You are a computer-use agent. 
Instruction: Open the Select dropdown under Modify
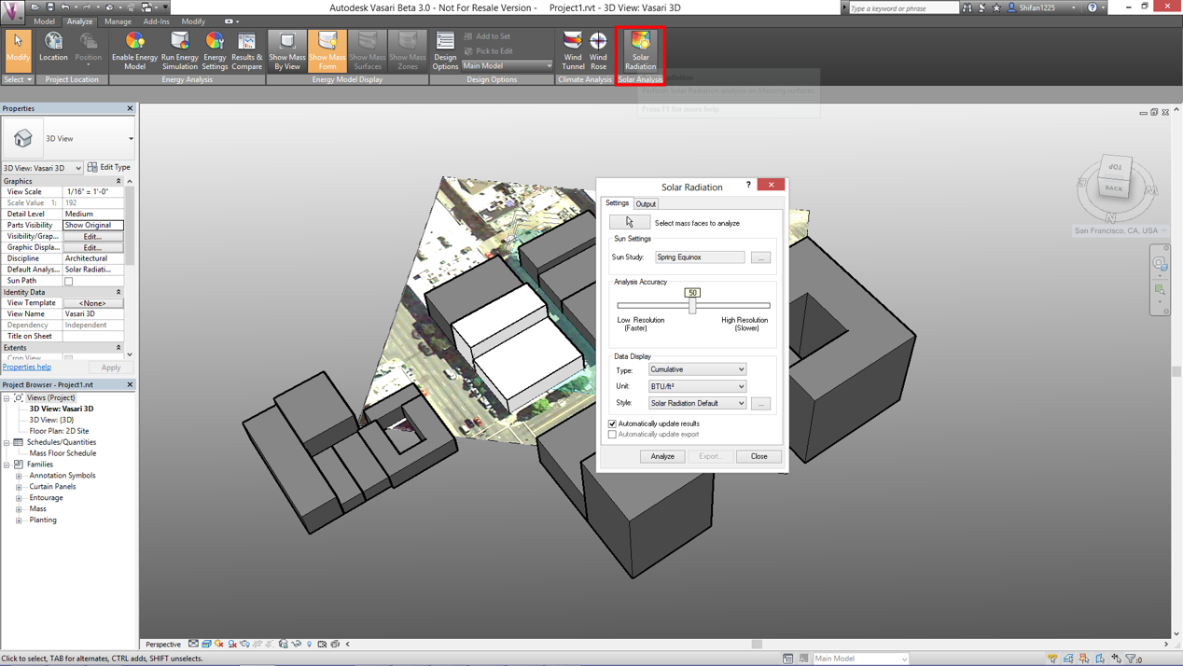pyautogui.click(x=18, y=79)
